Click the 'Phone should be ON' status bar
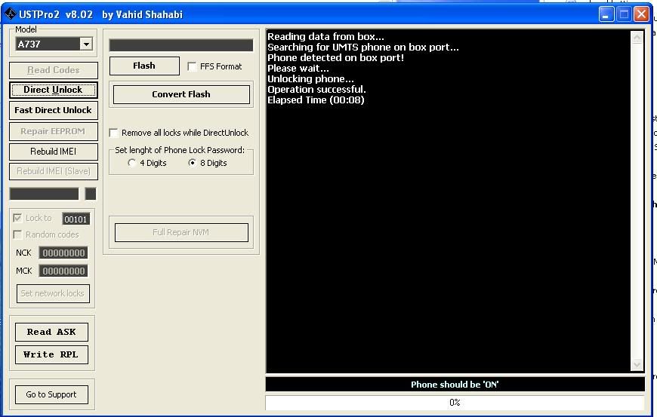Image resolution: width=657 pixels, height=417 pixels. coord(455,385)
